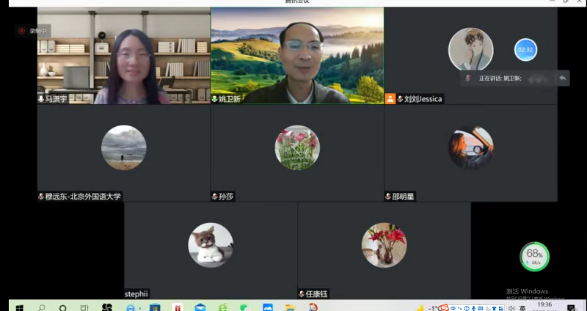Click muted mic icon beside 穆远东-北京外国语大学
The width and height of the screenshot is (587, 311).
point(41,197)
